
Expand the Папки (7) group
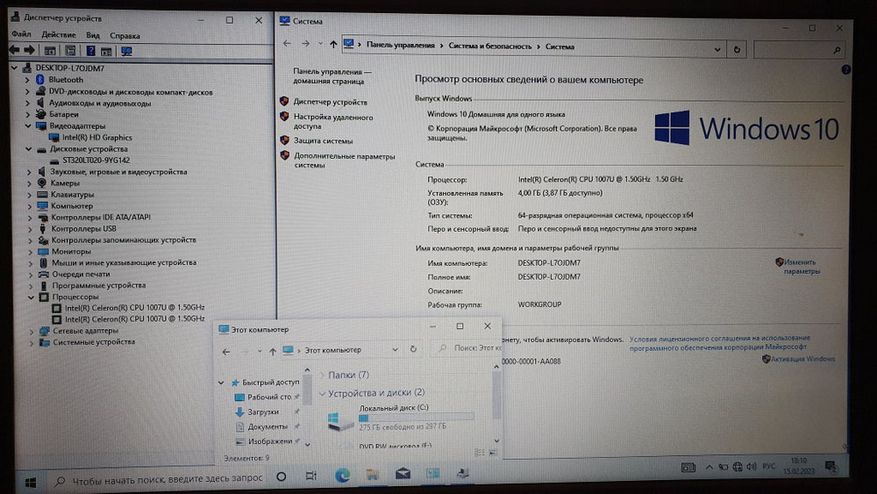tap(322, 375)
